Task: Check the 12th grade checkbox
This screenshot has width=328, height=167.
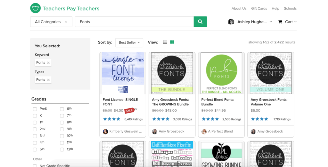Action: point(62,149)
